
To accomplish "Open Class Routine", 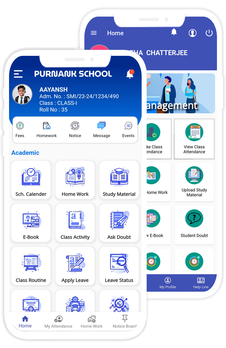I will (x=31, y=266).
